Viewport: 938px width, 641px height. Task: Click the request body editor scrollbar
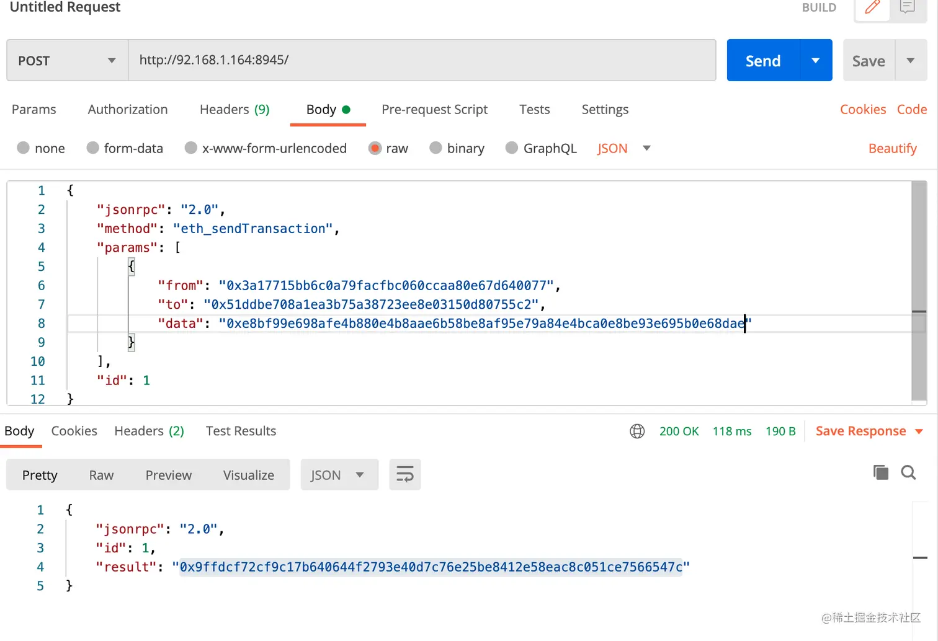pyautogui.click(x=919, y=291)
